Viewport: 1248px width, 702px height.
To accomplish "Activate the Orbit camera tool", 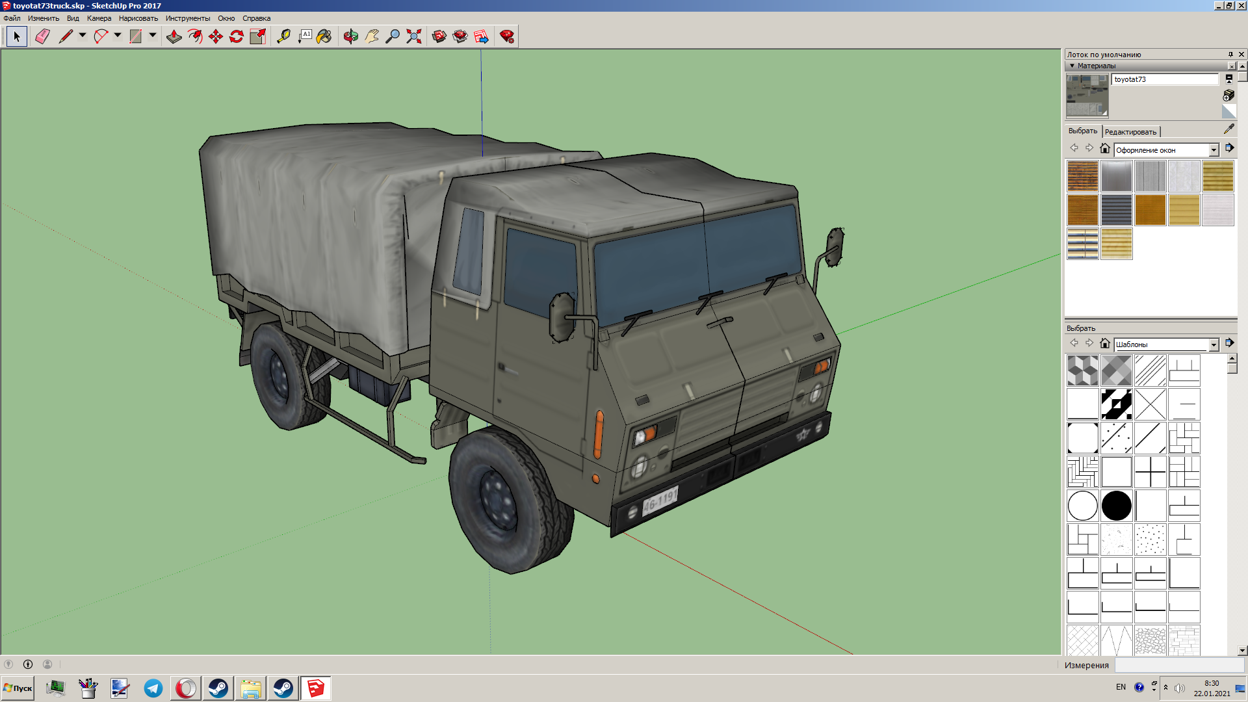I will click(x=351, y=36).
